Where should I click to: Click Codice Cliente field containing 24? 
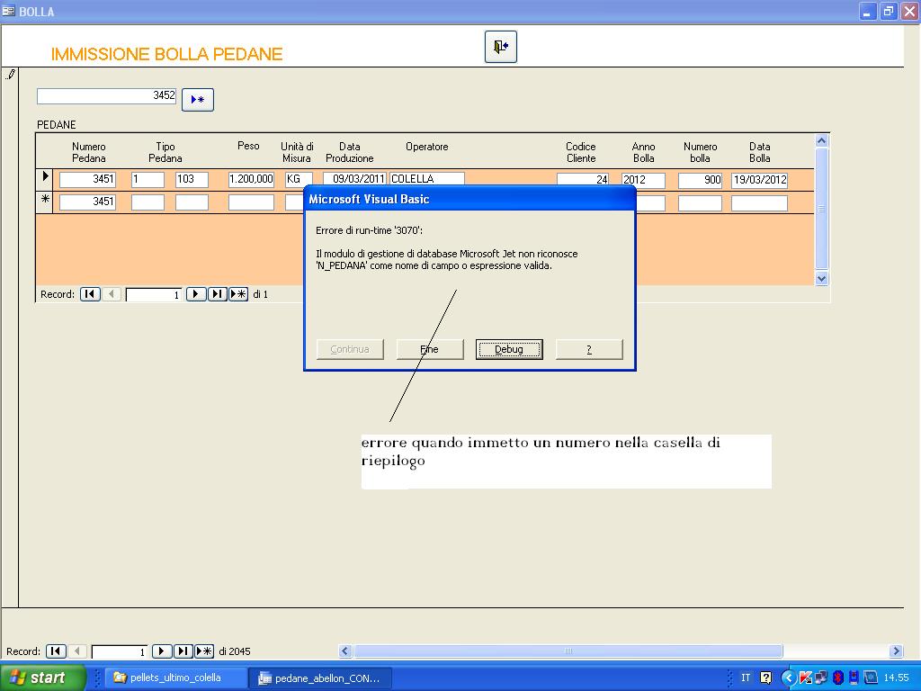583,179
